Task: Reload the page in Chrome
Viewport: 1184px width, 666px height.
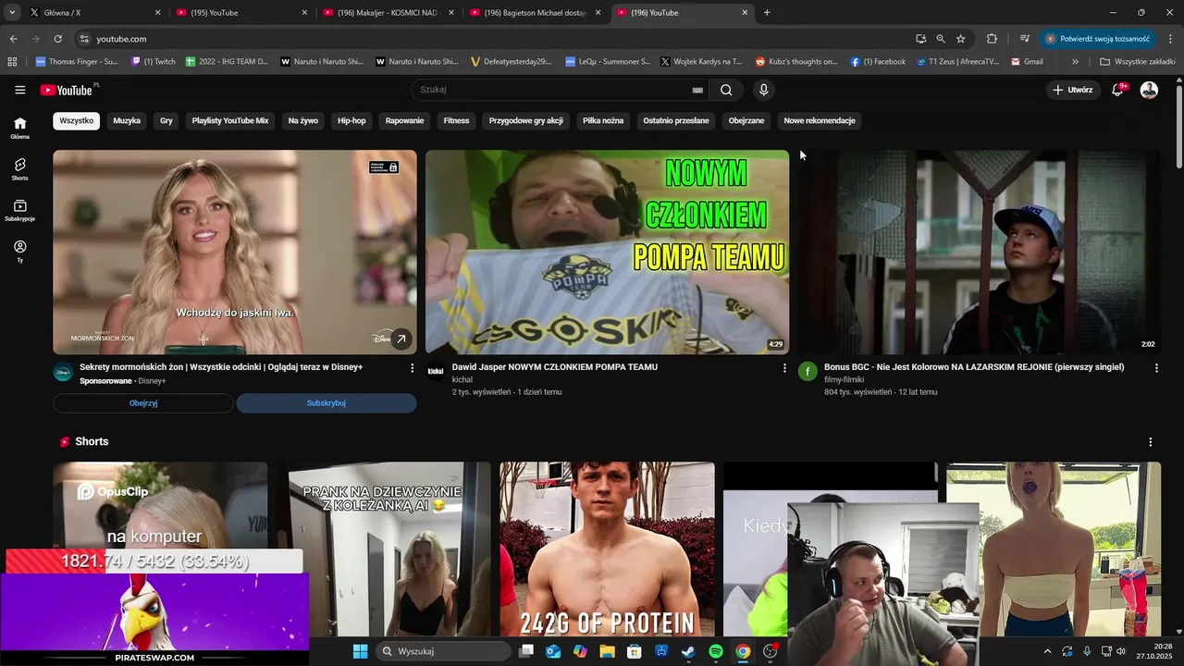Action: pyautogui.click(x=57, y=39)
